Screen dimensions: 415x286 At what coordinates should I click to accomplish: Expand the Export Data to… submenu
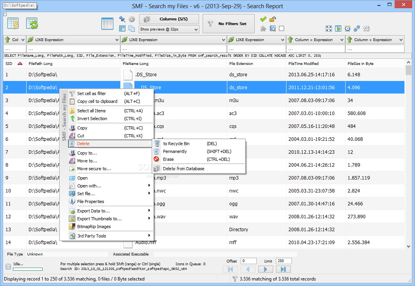click(x=111, y=210)
